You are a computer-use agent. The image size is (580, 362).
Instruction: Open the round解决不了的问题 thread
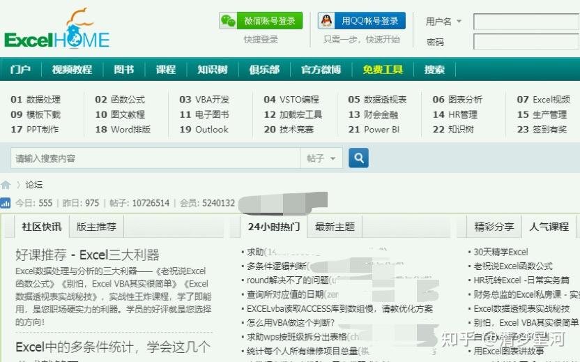pos(287,280)
